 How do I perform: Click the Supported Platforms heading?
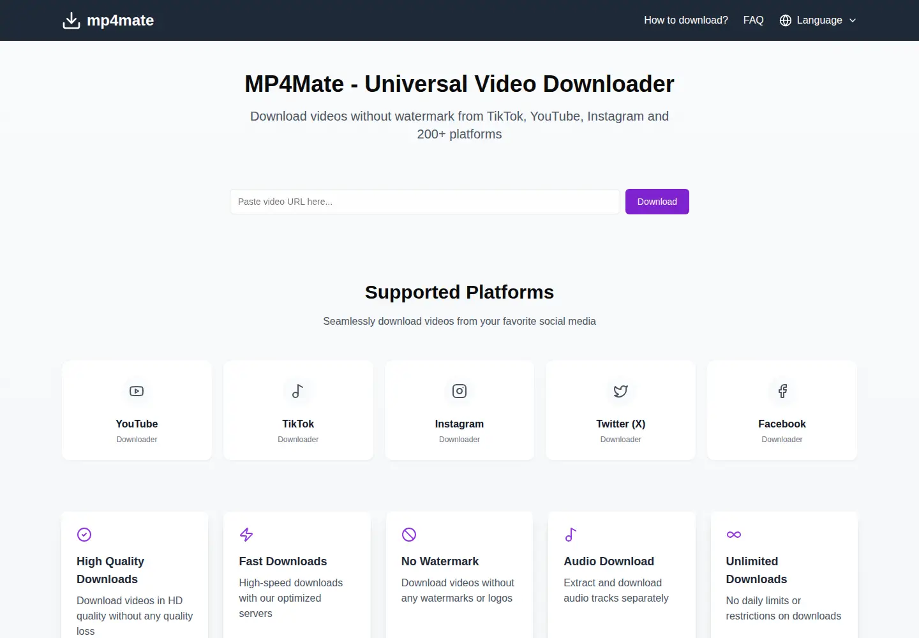(x=459, y=292)
